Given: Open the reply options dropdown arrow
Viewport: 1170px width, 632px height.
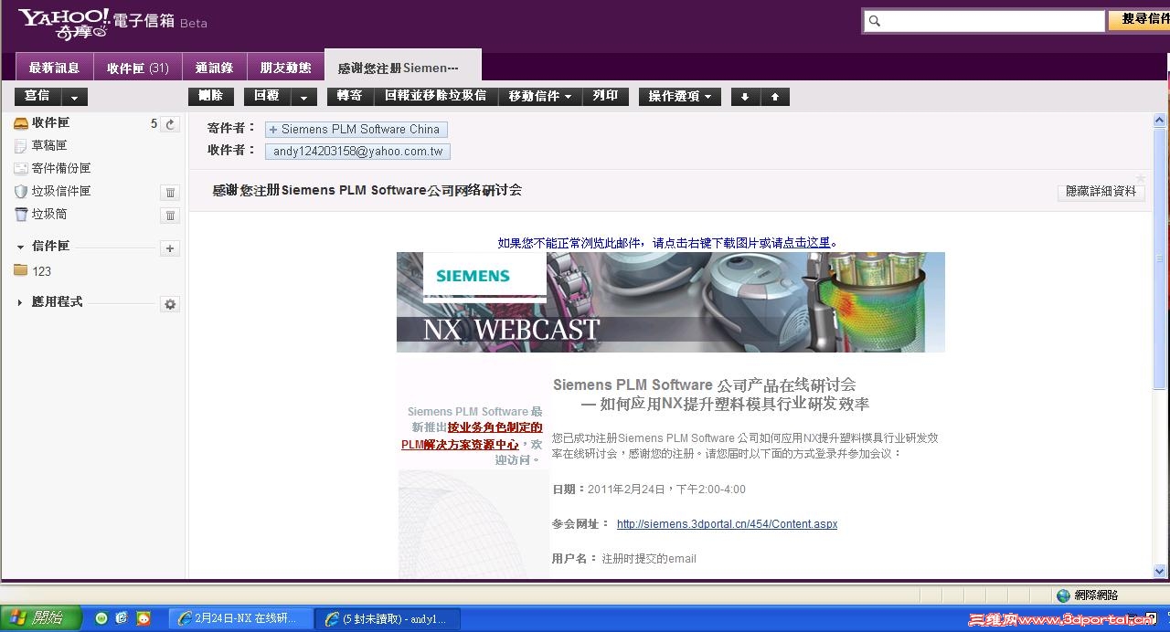Looking at the screenshot, I should coord(304,97).
